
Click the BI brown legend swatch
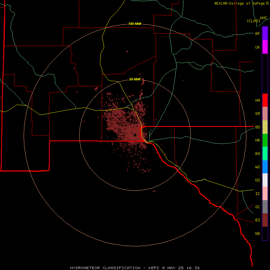[x=265, y=220]
